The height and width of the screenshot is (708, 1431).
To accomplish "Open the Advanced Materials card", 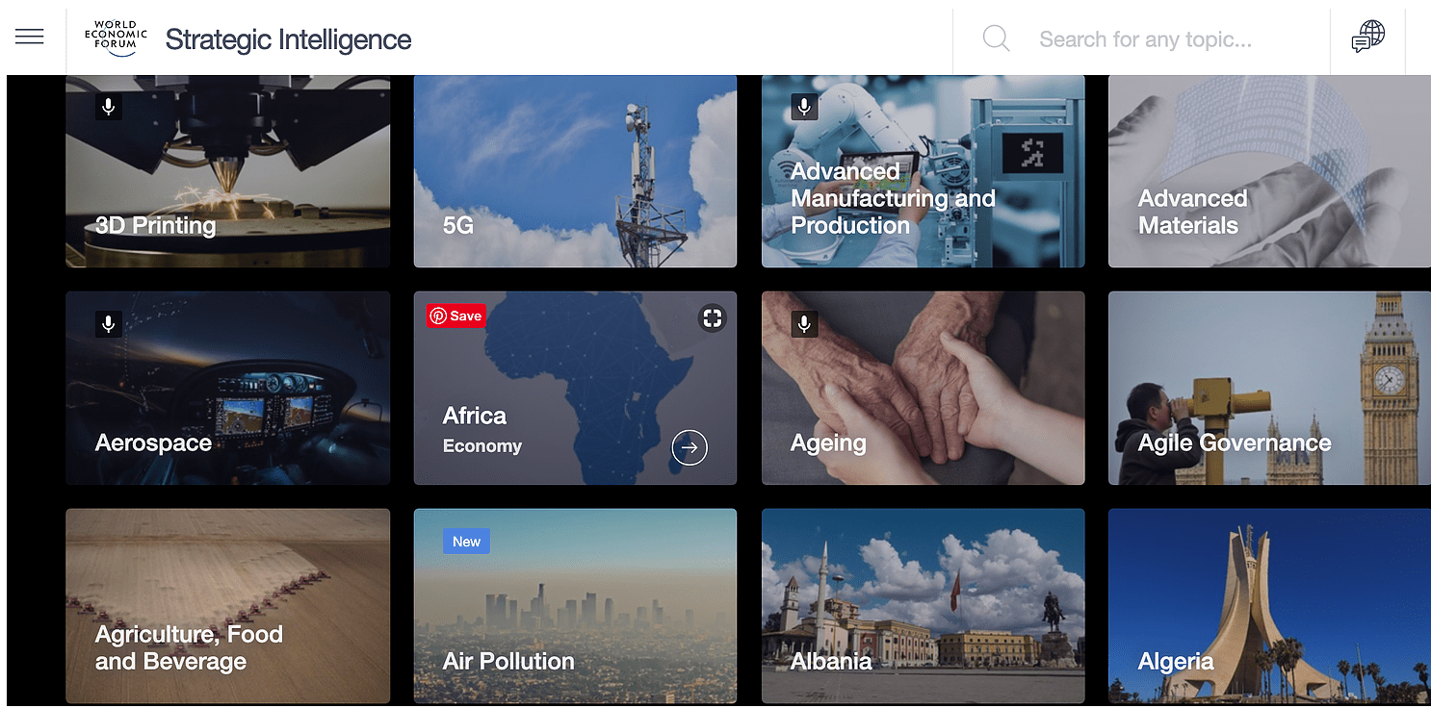I will coord(1269,171).
